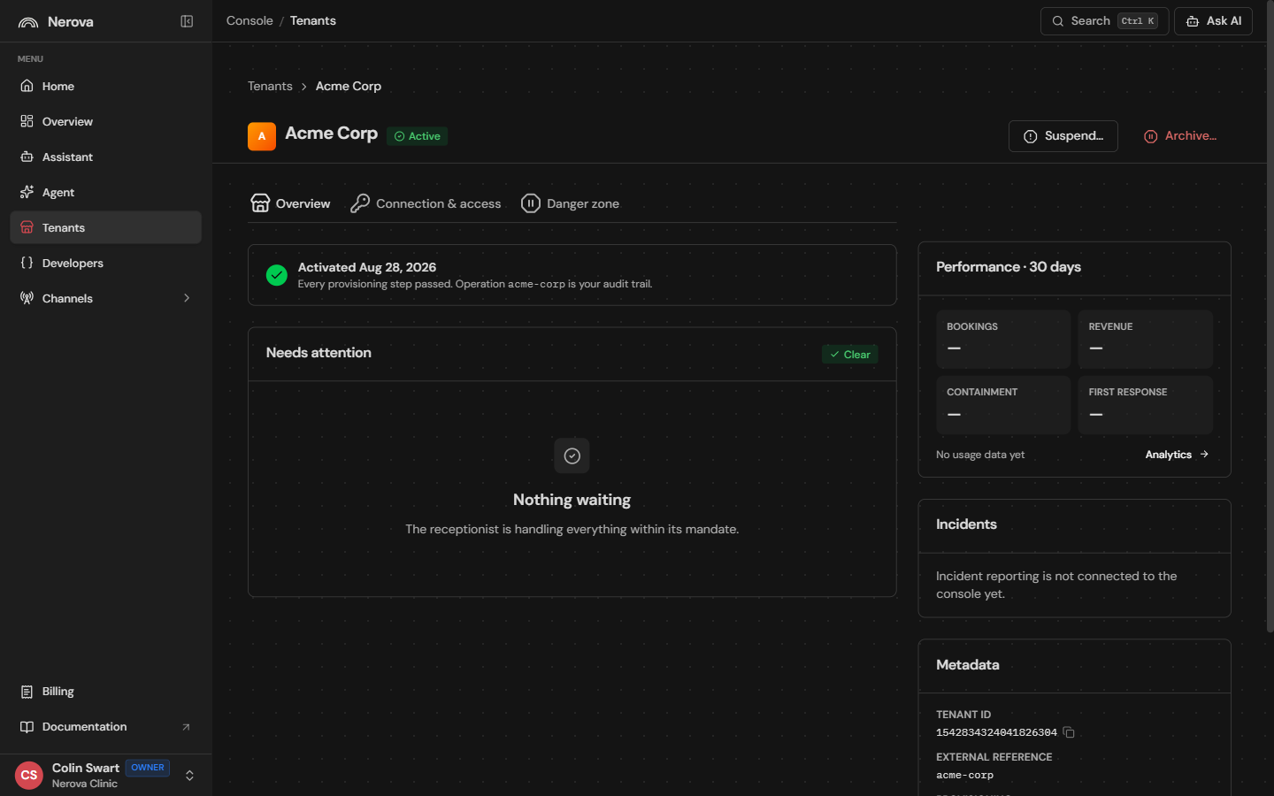The image size is (1274, 796).
Task: Click the Revenue metric card
Action: tap(1145, 339)
